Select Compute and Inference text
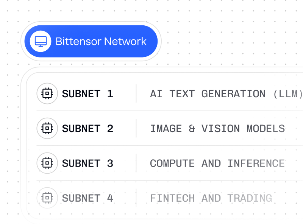The height and width of the screenshot is (224, 303). click(217, 163)
